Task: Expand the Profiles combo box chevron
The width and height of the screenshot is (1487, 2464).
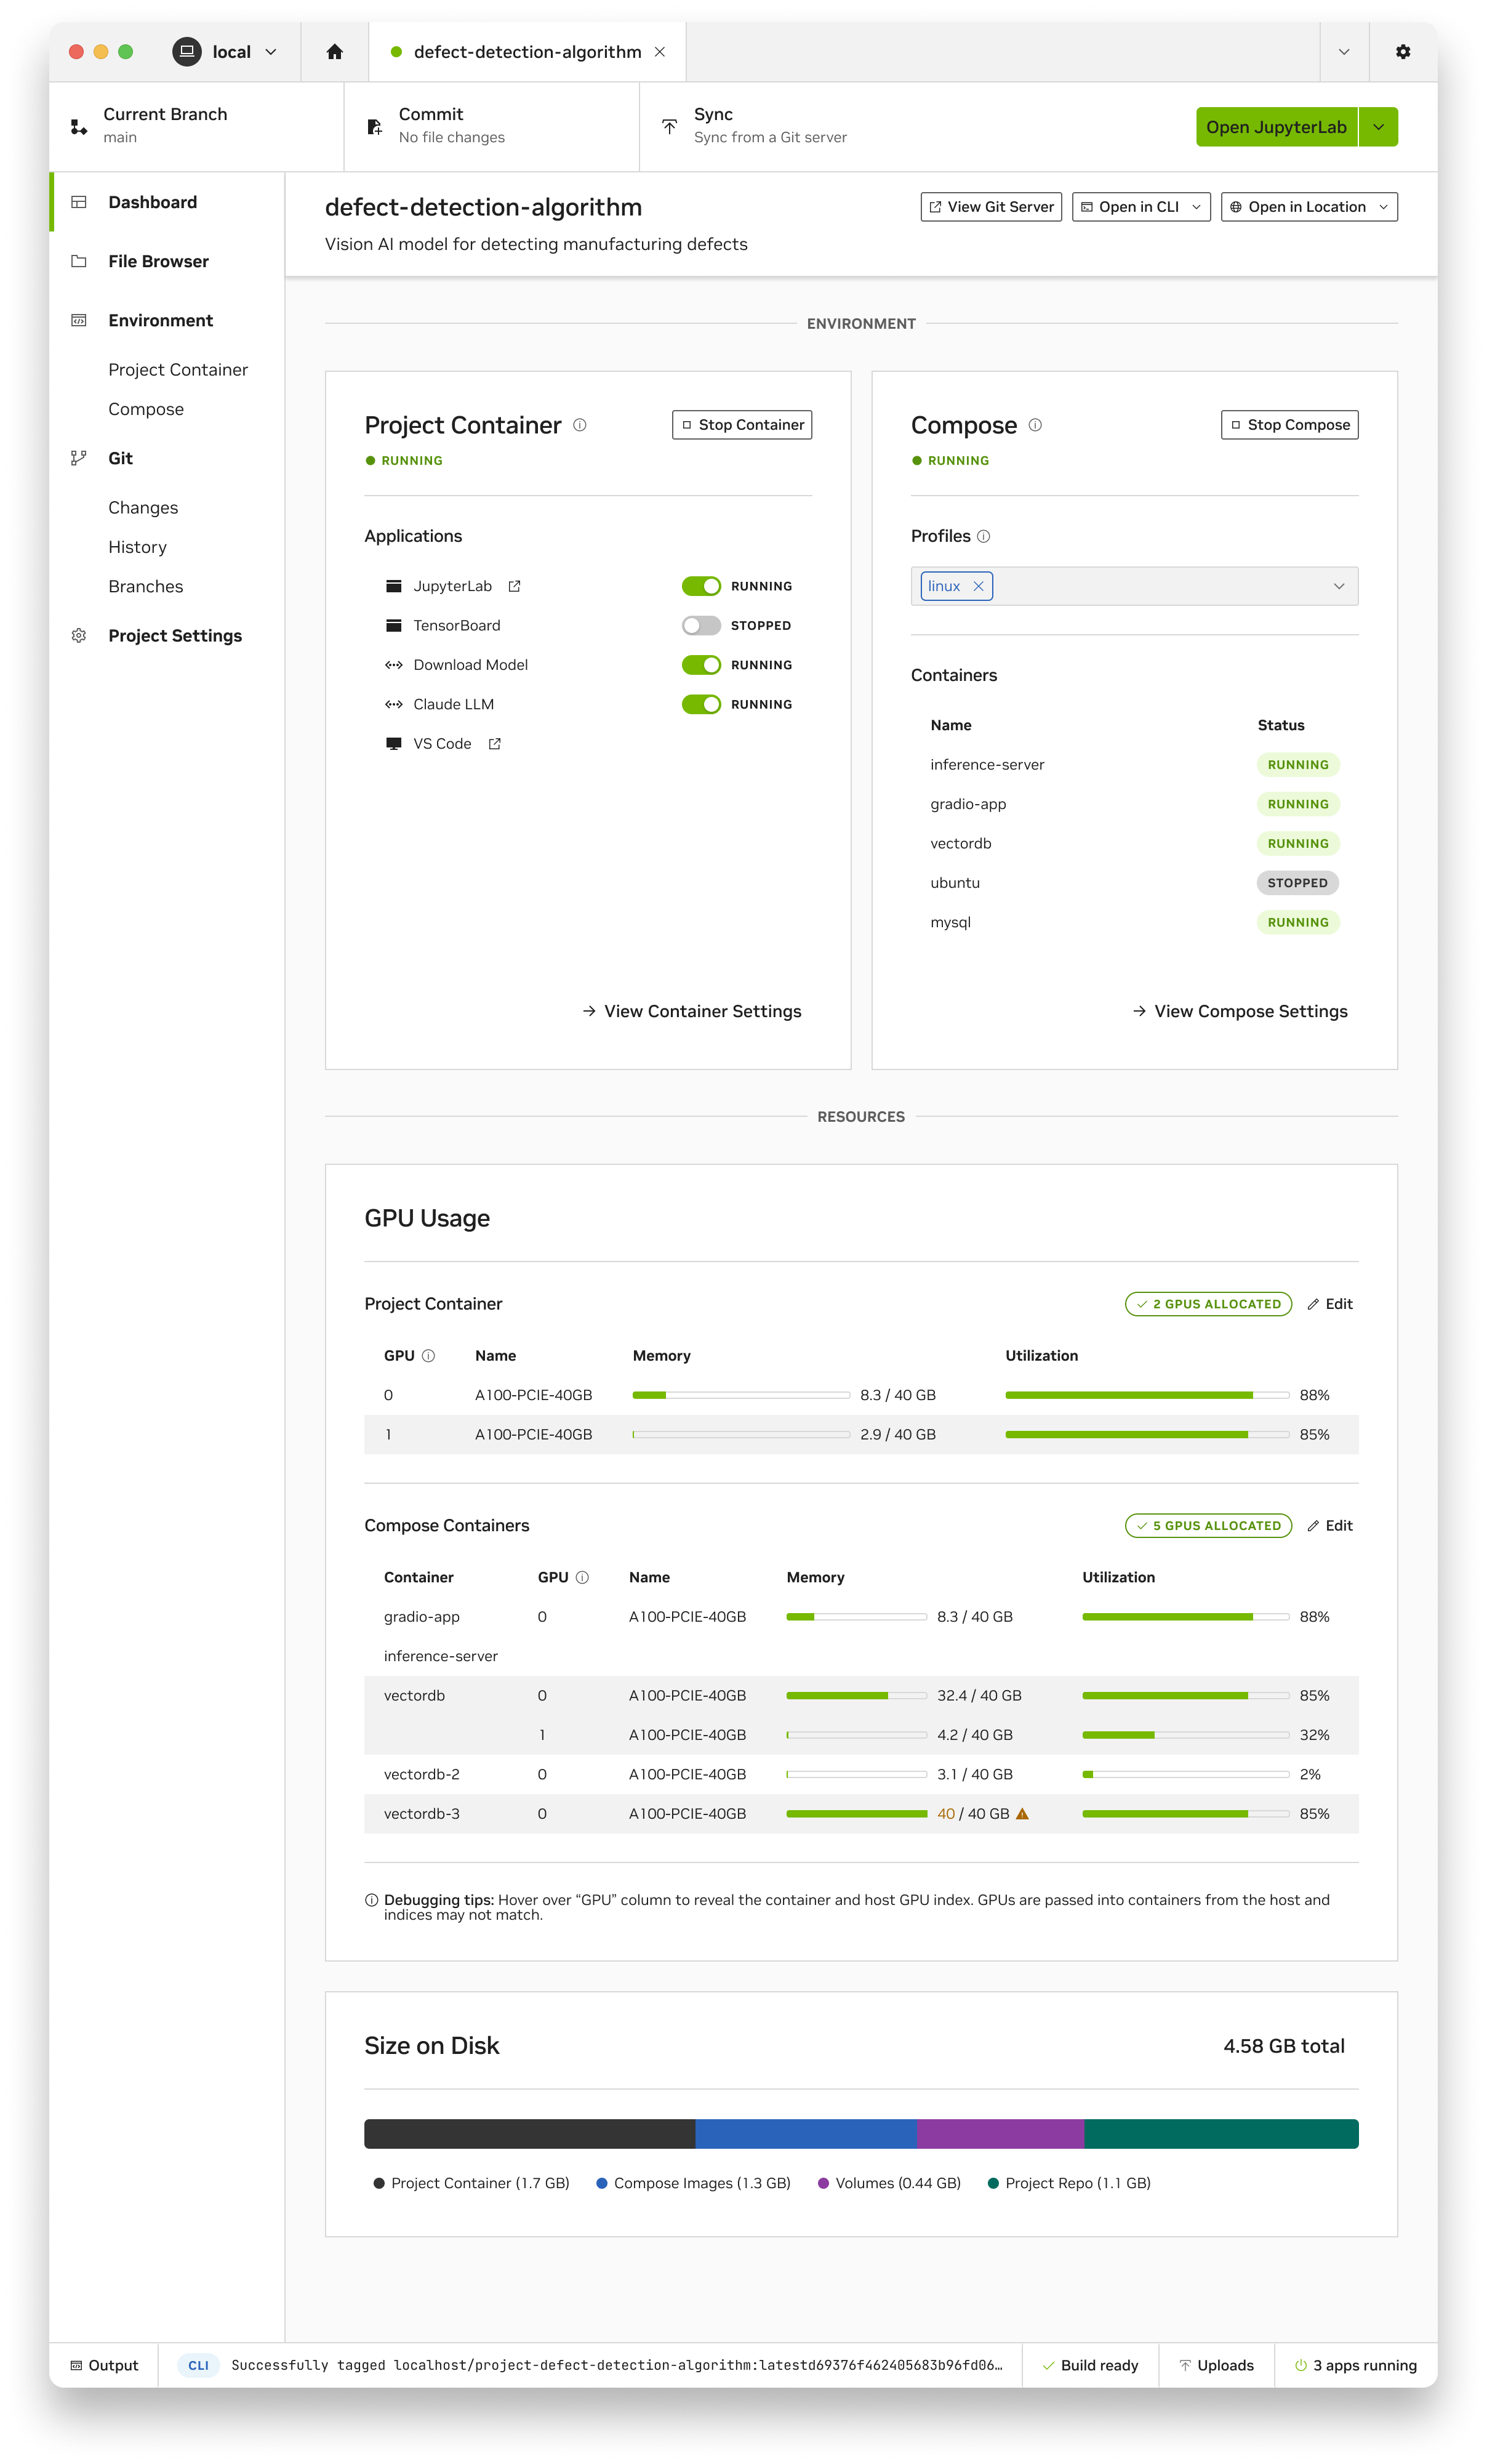Action: [1339, 586]
